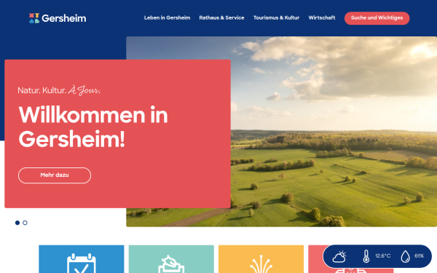The image size is (437, 273).
Task: Click the cloudy sun weather icon
Action: coord(339,256)
